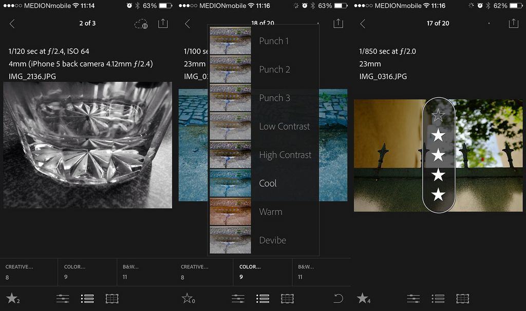The image size is (526, 311).
Task: Share photo IMG_0316.JPG via share icon
Action: pos(514,23)
